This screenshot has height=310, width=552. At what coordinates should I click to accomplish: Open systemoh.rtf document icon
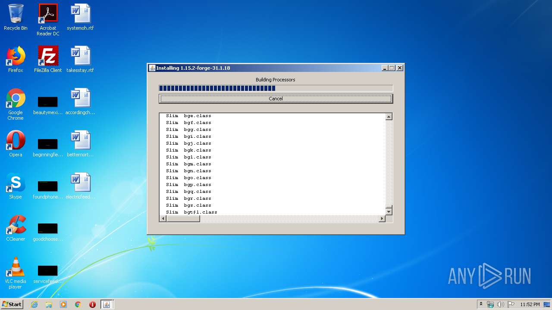point(80,17)
